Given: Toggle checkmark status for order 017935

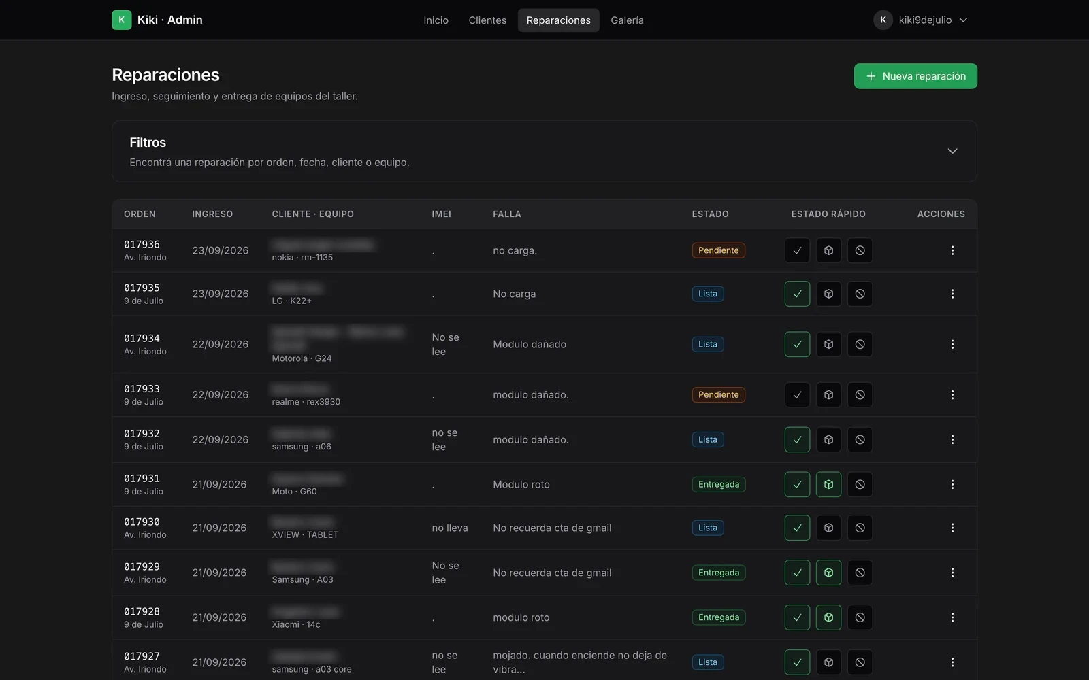Looking at the screenshot, I should point(797,294).
